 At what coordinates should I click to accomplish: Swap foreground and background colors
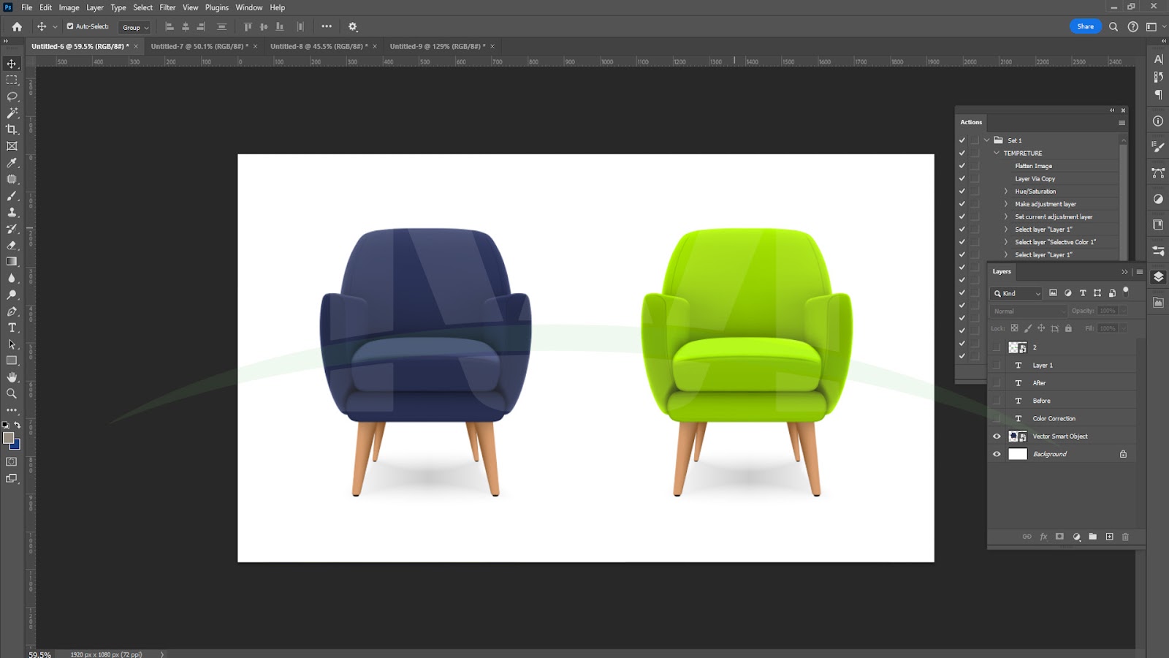(18, 425)
